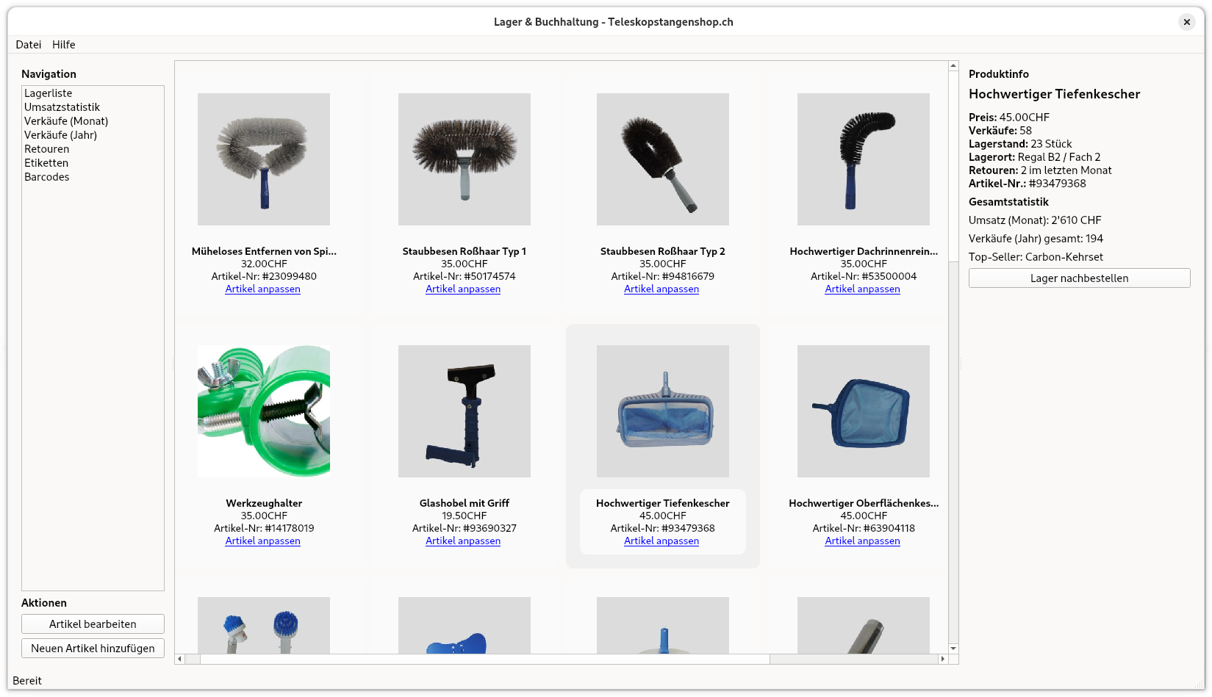The width and height of the screenshot is (1212, 697).
Task: Select the green Werkzeughalter product image
Action: (263, 411)
